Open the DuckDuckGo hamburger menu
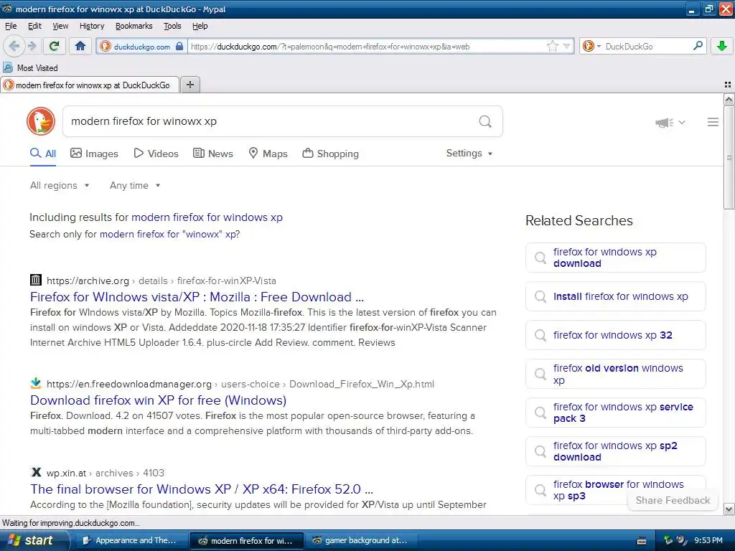Viewport: 735px width, 551px height. [713, 122]
